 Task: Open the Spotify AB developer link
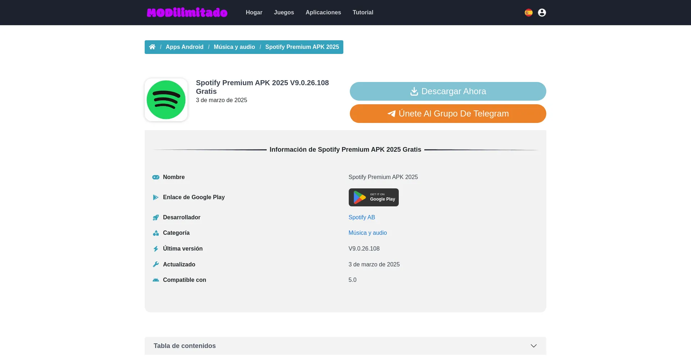point(362,218)
